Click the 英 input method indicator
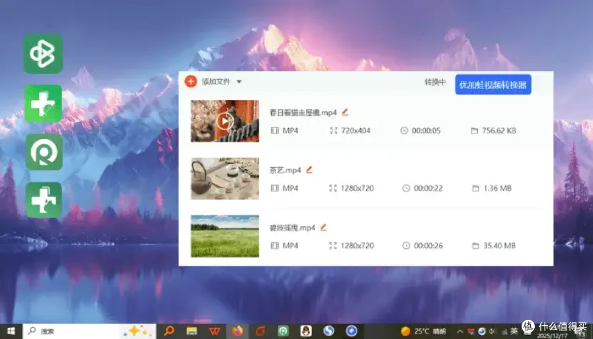Viewport: 593px width, 339px height. point(513,331)
